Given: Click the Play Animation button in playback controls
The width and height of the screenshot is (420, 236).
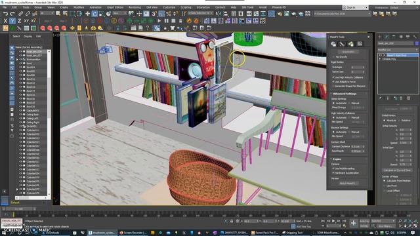Looking at the screenshot, I should (x=333, y=221).
